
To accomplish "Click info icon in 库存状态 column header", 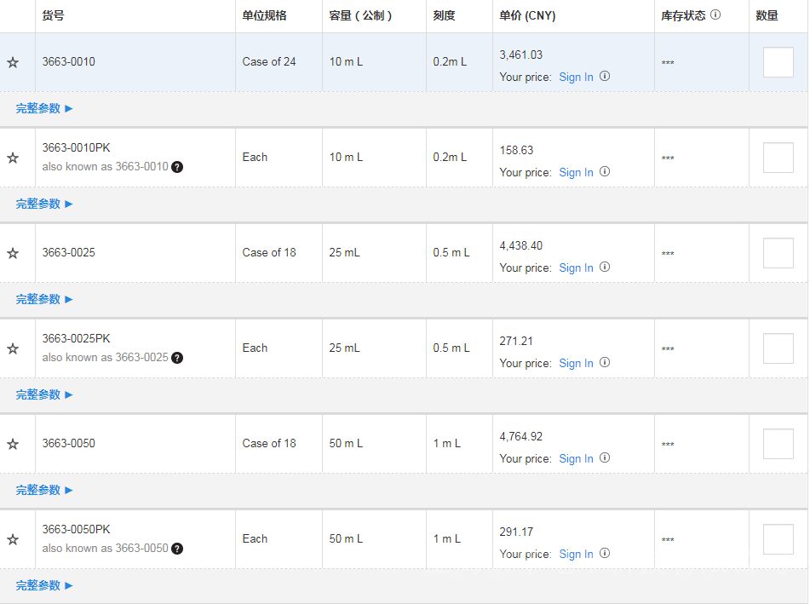I will pyautogui.click(x=715, y=15).
